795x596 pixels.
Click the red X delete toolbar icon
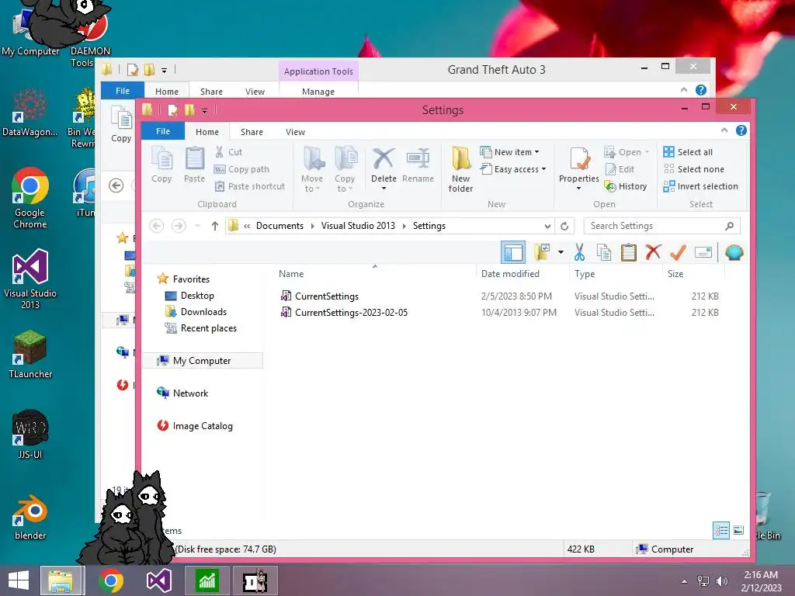tap(653, 252)
